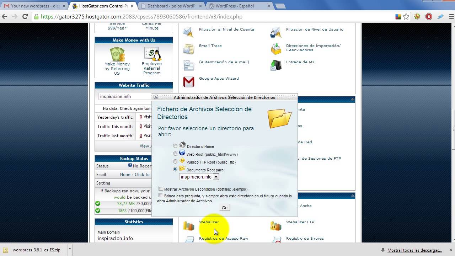
Task: Click the blue bird extension icon
Action: 440,16
